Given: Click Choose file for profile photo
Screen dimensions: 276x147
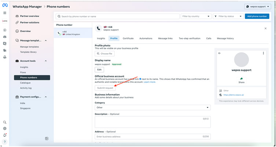Looking at the screenshot, I should pos(105,54).
